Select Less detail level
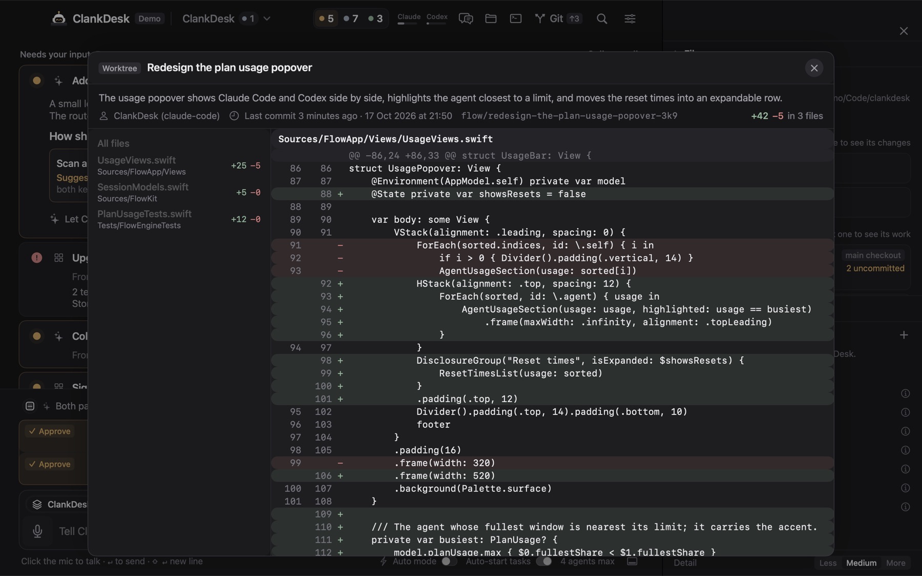Image resolution: width=922 pixels, height=576 pixels. [x=828, y=563]
